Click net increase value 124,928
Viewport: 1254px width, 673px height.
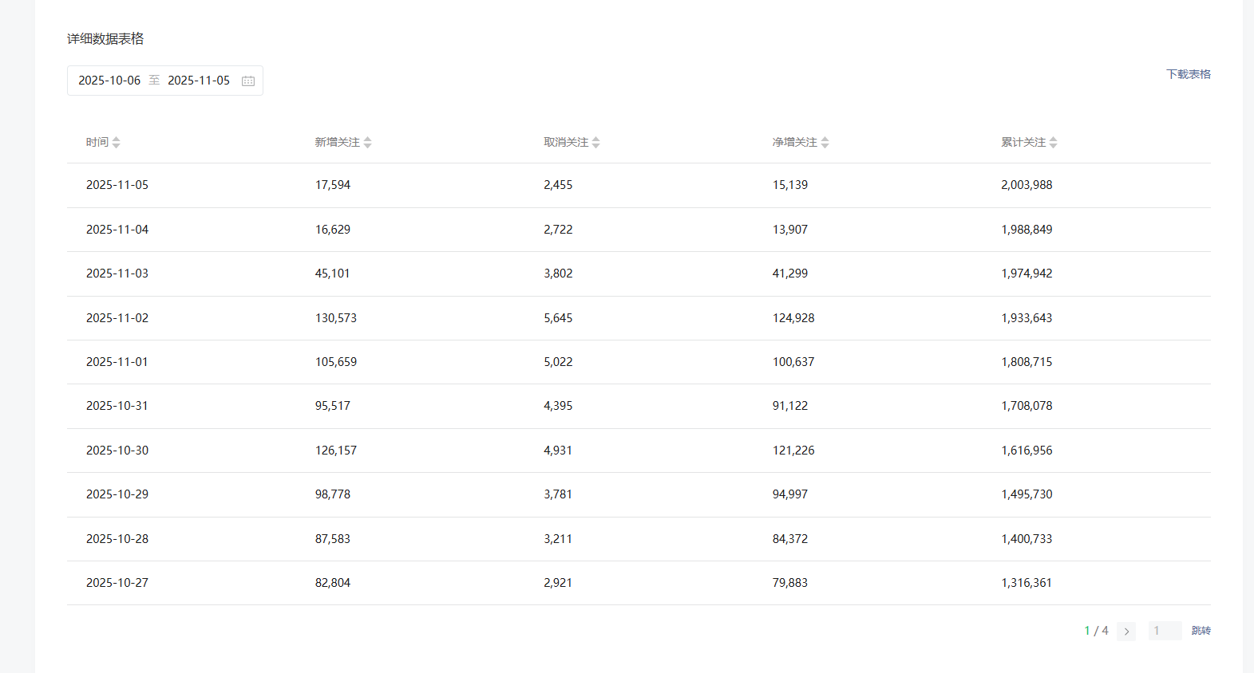click(793, 318)
